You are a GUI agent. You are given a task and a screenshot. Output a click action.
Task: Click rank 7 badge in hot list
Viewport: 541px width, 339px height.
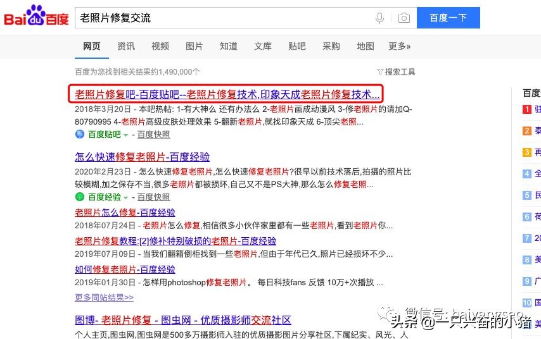(526, 238)
